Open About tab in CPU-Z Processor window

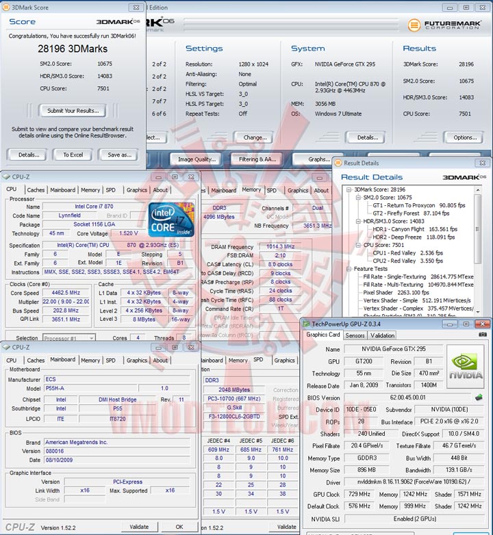(x=160, y=190)
